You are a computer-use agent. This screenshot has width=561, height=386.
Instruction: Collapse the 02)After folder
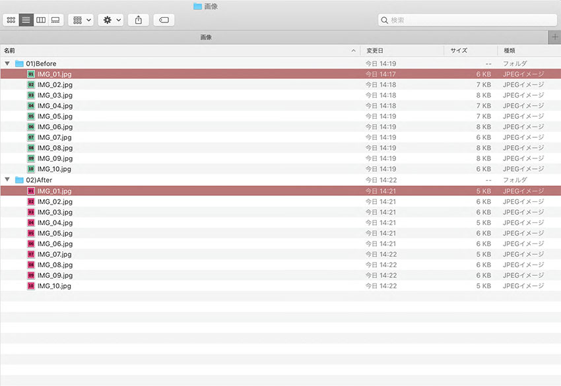(7, 179)
